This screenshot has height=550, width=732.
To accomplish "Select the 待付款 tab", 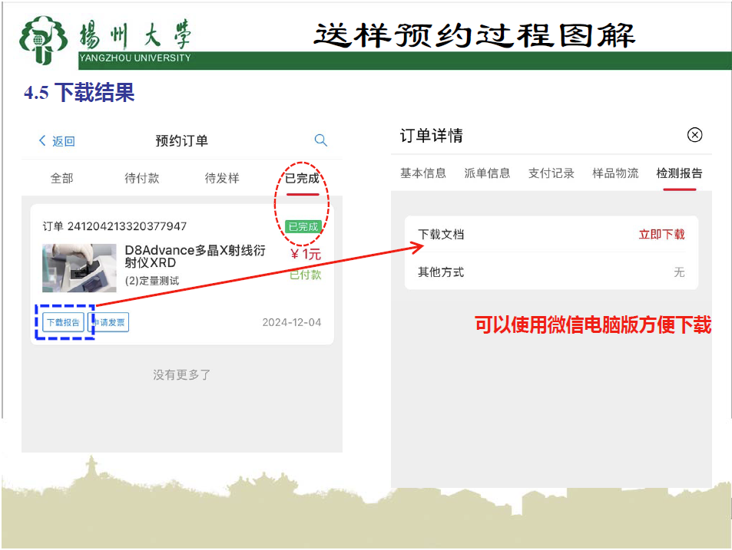I will point(142,178).
